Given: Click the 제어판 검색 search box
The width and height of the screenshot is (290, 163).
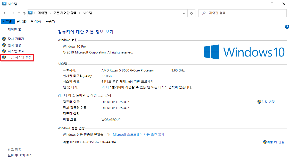Looking at the screenshot, I should click(x=243, y=13).
